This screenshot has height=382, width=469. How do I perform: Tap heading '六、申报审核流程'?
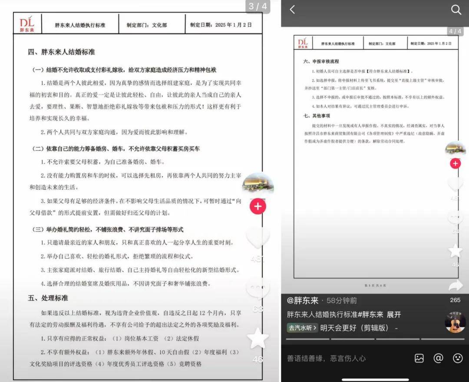point(321,61)
